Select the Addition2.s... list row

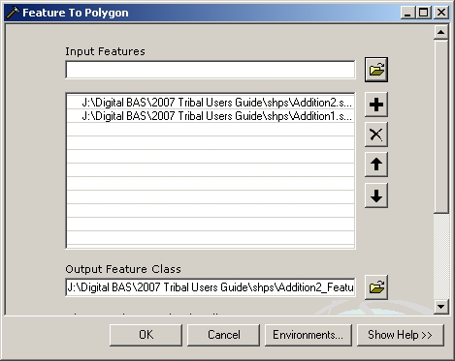click(x=211, y=103)
